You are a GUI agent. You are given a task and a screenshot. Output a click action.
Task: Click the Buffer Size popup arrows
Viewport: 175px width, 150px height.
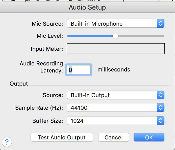point(161,121)
